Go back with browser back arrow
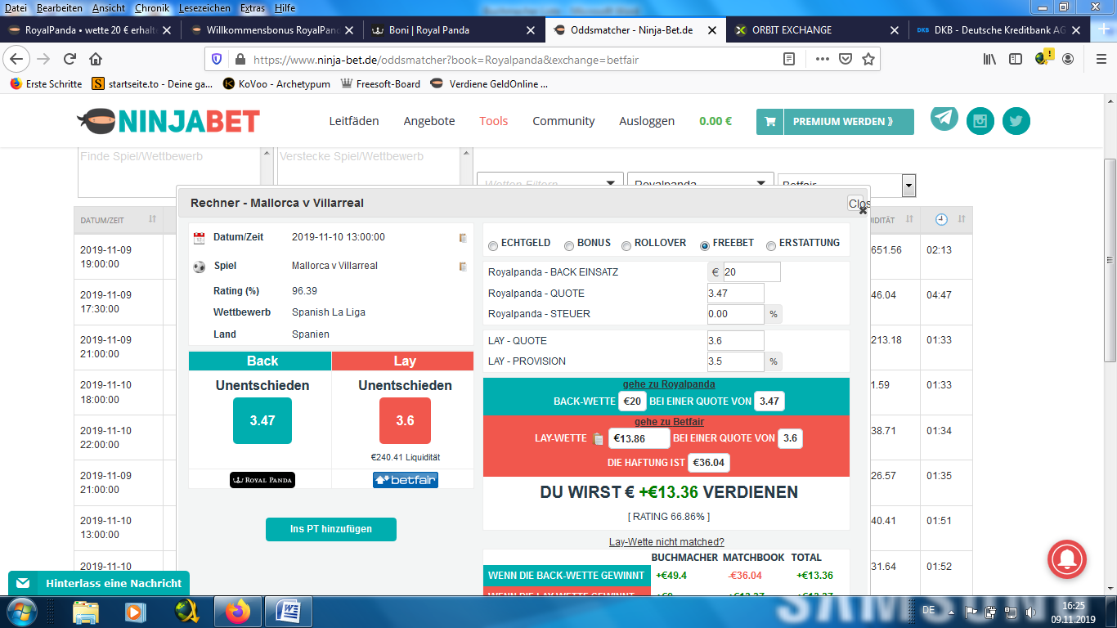 (x=17, y=59)
